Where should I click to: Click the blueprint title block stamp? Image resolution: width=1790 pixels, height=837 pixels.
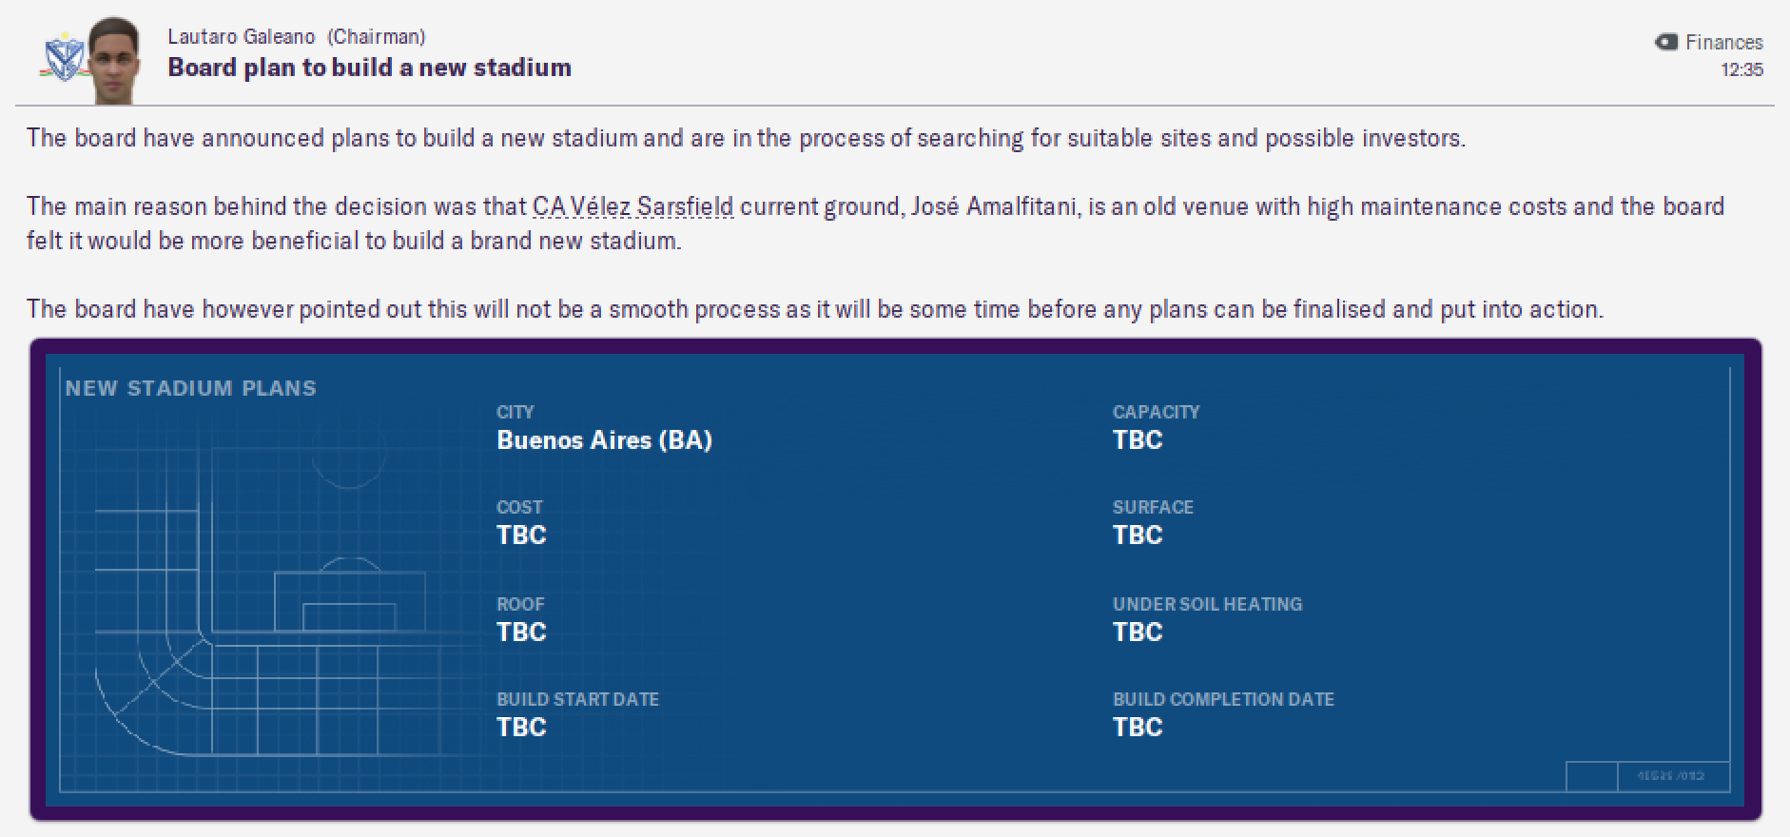[1647, 776]
